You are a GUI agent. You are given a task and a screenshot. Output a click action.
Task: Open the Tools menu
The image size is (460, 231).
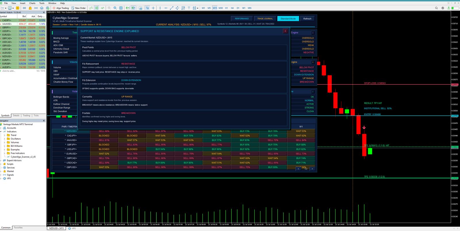point(42,3)
